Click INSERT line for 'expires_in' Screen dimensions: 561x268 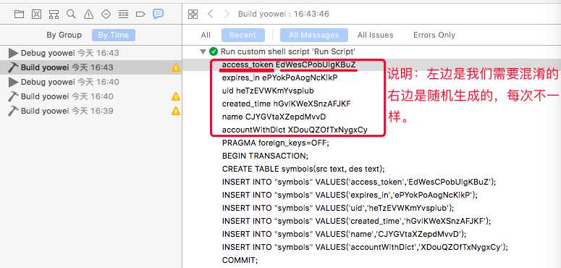click(350, 195)
